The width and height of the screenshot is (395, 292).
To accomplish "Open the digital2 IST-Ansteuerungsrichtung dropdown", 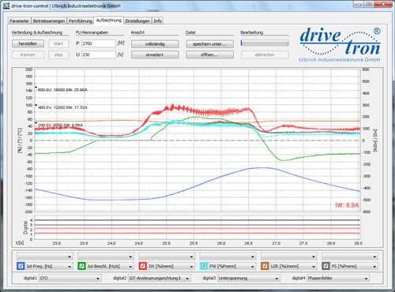I will pos(160,278).
